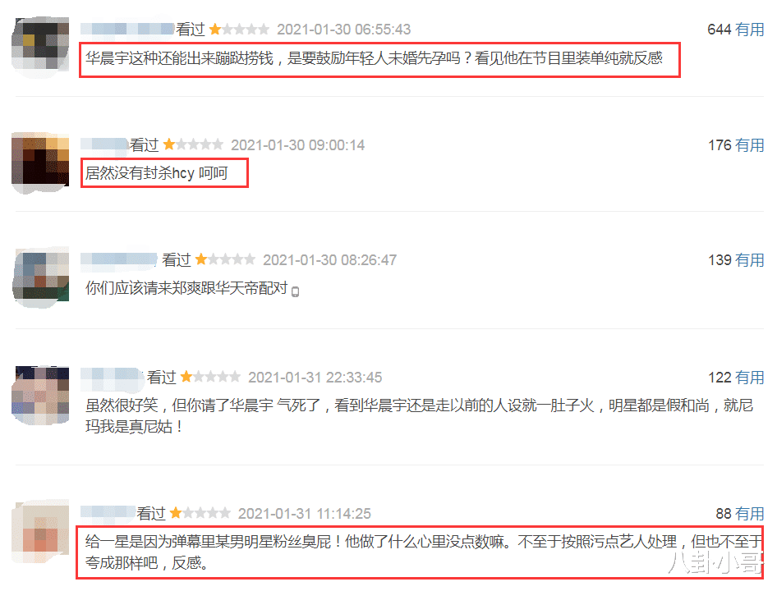Open the avatar of the 09:00:14 reviewer
This screenshot has width=777, height=591.
tap(40, 162)
